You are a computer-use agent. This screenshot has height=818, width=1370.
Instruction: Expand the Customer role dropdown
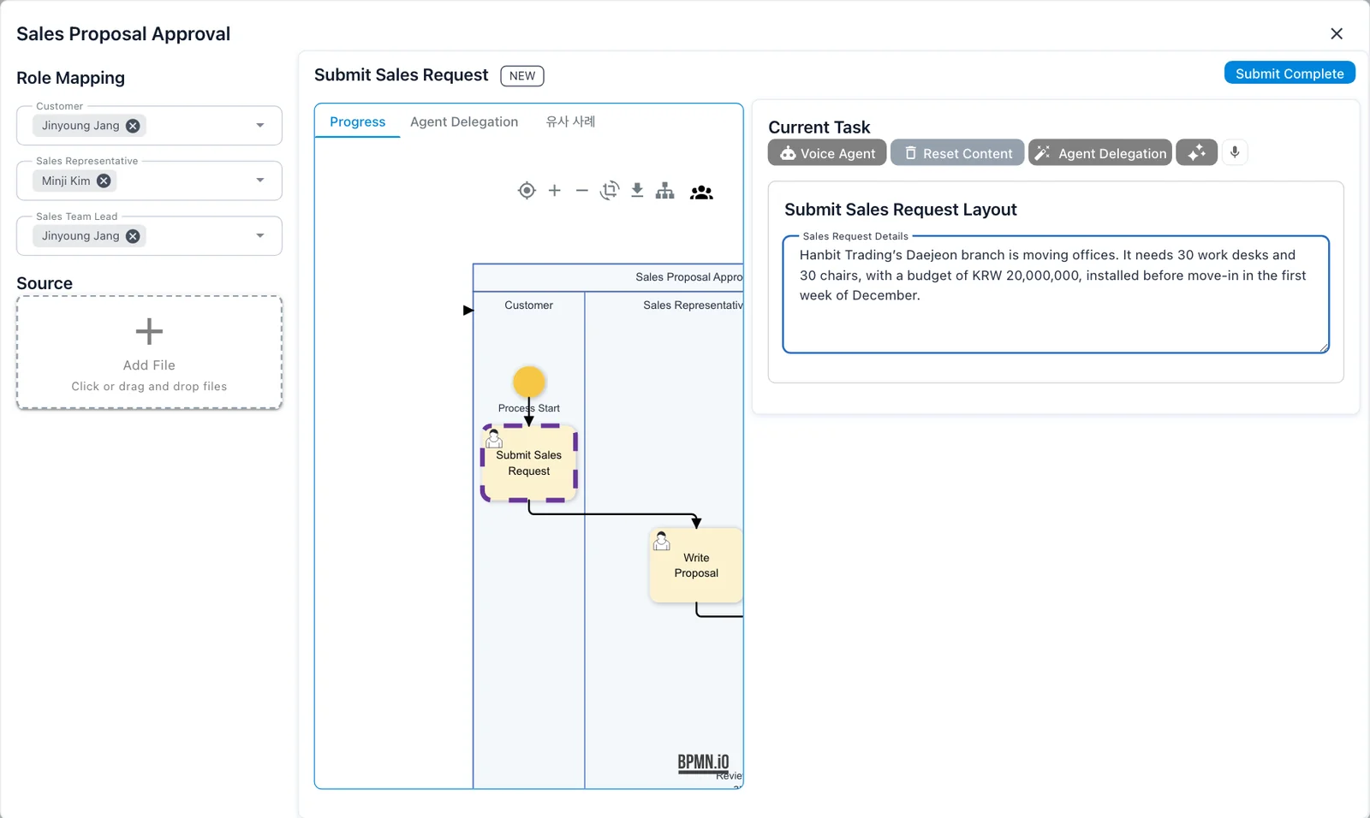260,126
